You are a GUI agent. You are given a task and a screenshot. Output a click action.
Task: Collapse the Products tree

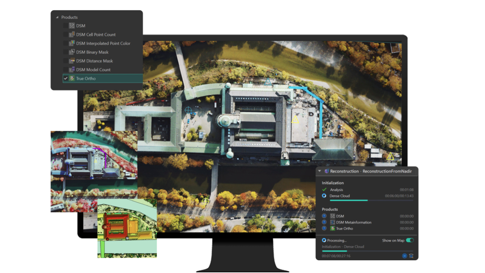(x=57, y=17)
